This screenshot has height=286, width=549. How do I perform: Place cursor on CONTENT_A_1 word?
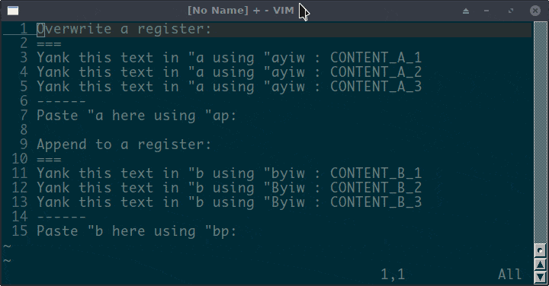click(x=376, y=58)
